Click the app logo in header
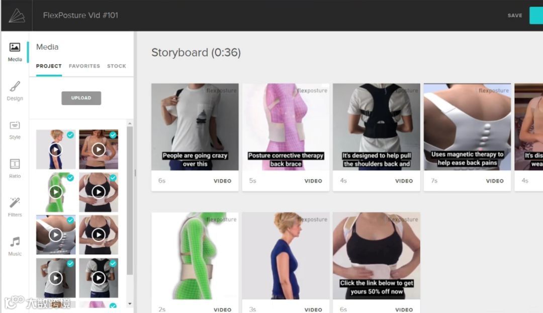Image resolution: width=543 pixels, height=313 pixels. (x=17, y=16)
